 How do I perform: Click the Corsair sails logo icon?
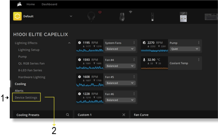(19, 4)
